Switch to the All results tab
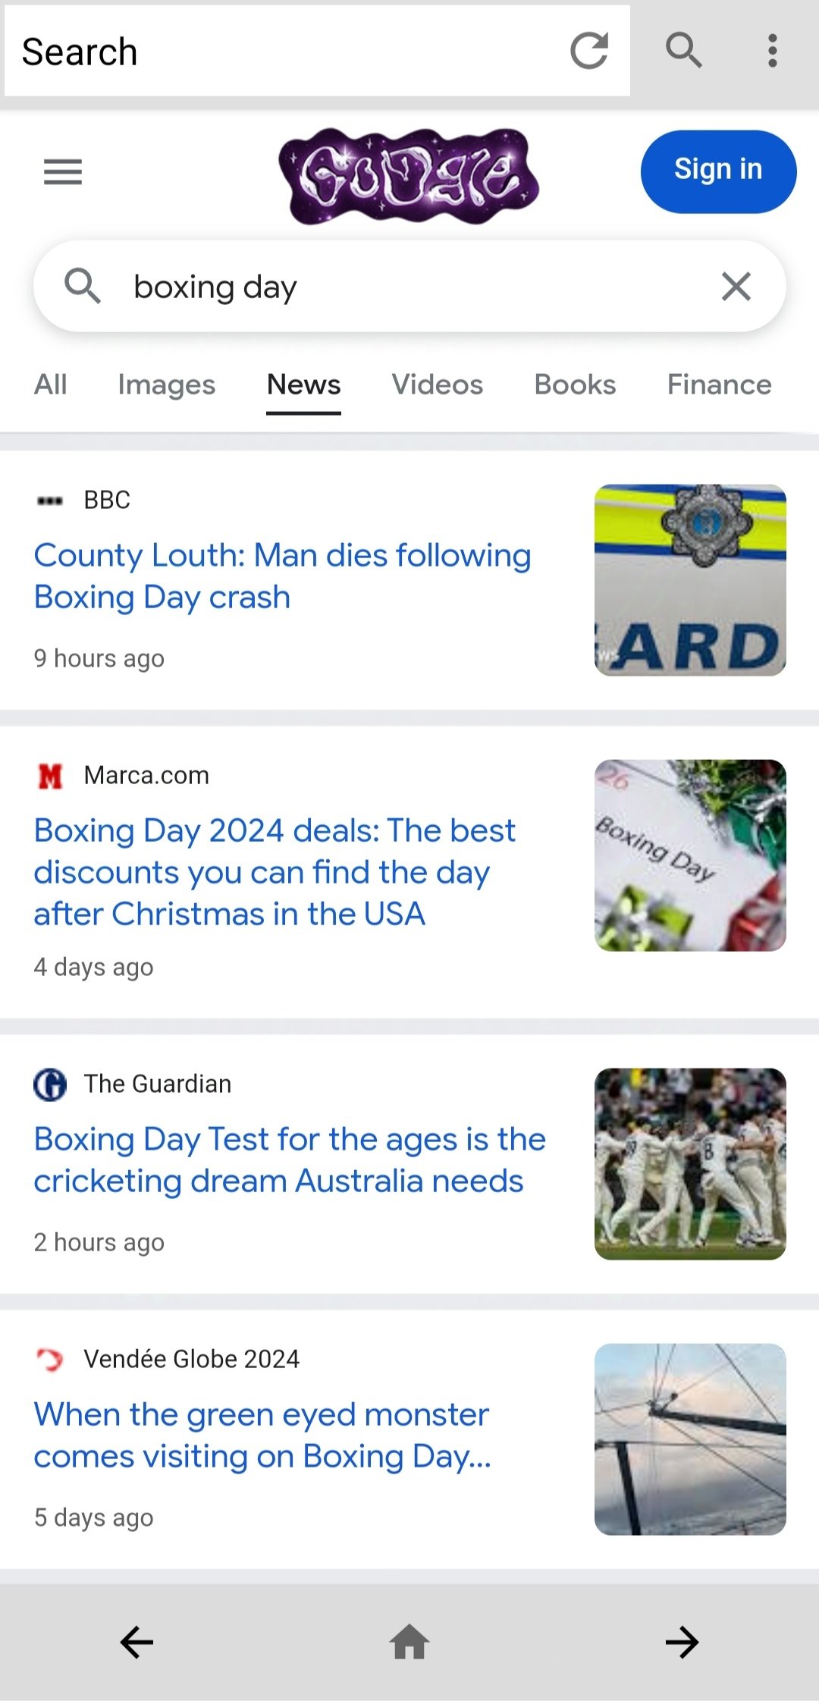 [x=51, y=384]
